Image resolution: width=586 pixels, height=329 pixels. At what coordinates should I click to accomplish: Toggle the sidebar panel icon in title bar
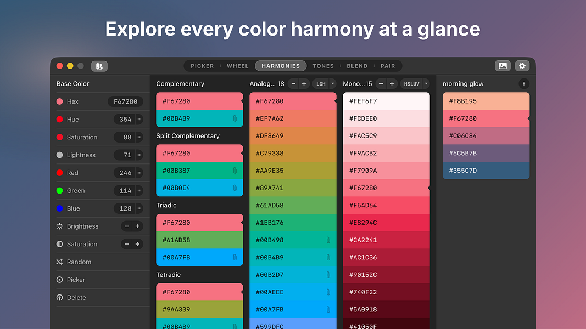click(99, 66)
